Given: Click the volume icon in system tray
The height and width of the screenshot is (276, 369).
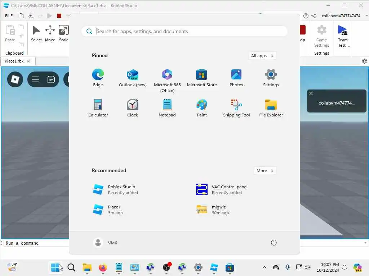Looking at the screenshot, I should pyautogui.click(x=307, y=267).
